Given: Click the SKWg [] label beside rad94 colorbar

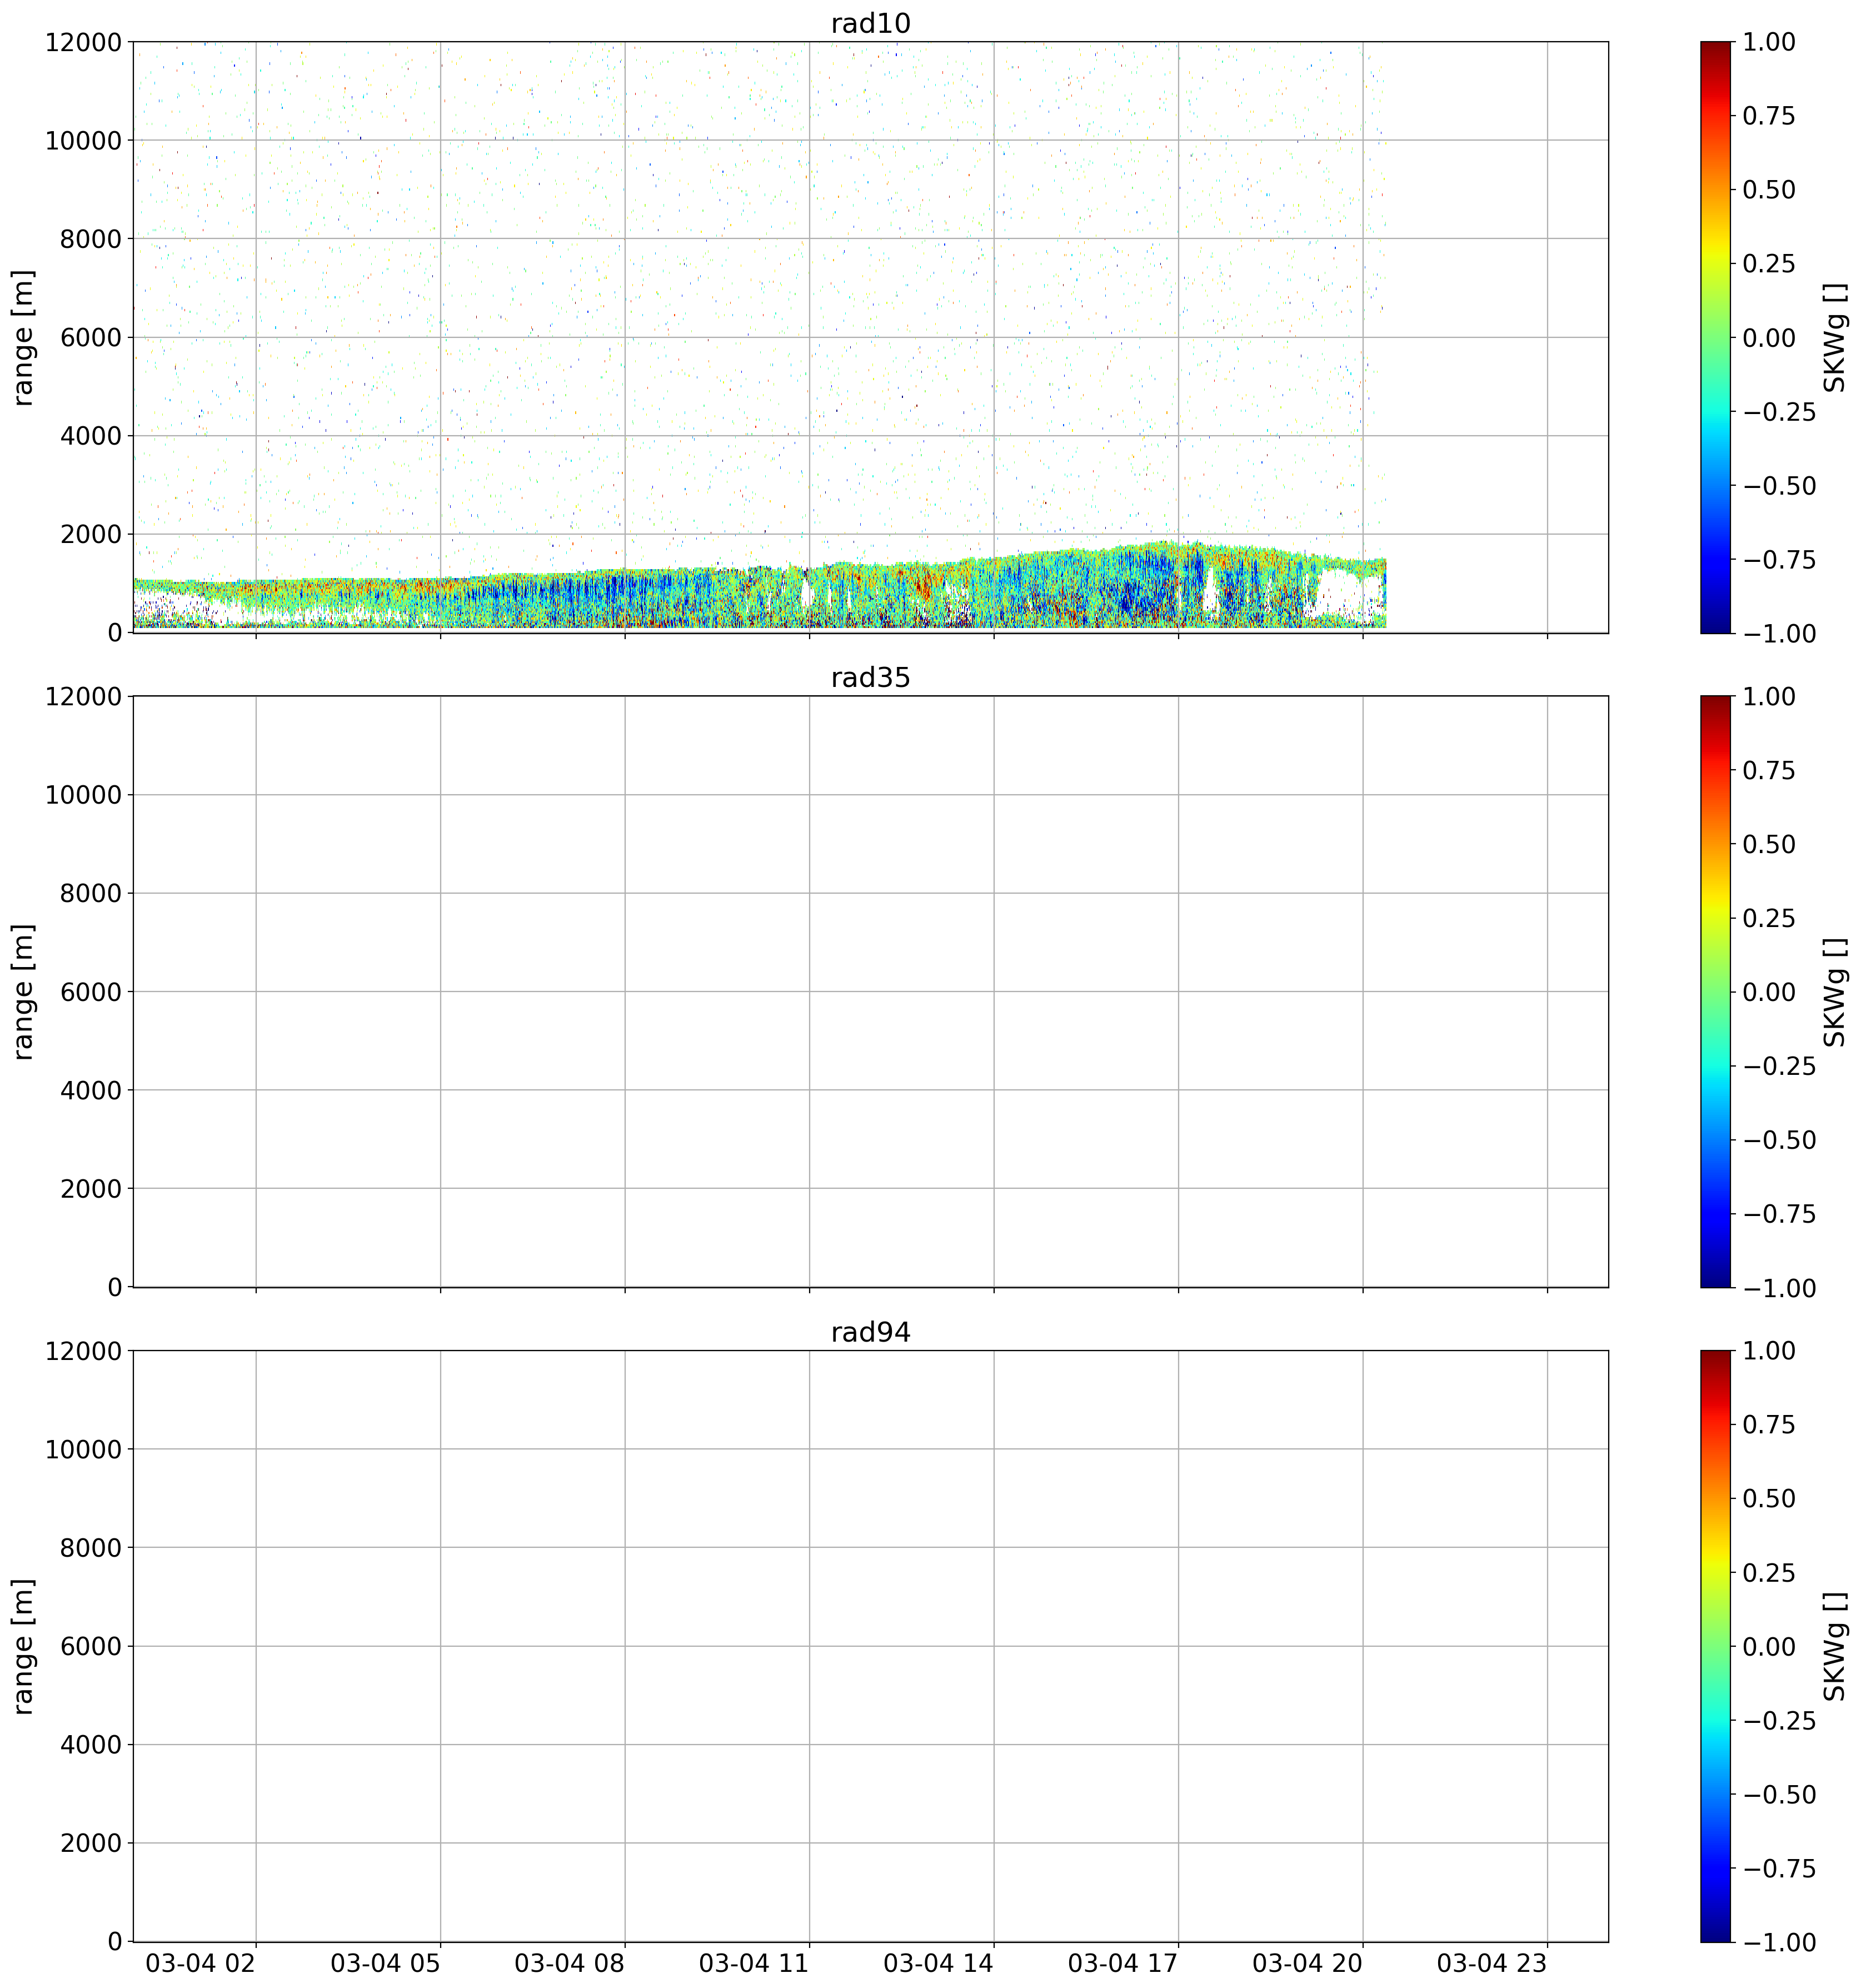Looking at the screenshot, I should tap(1835, 1646).
